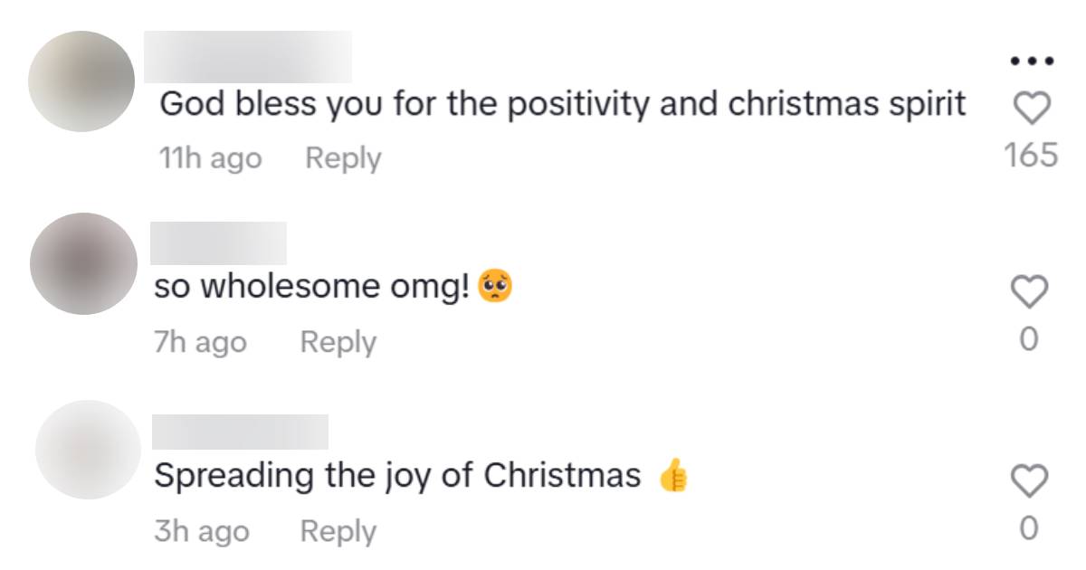Select the "Spreading the joy of Christmas" text
Screen dimensions: 1086x570
[x=397, y=476]
